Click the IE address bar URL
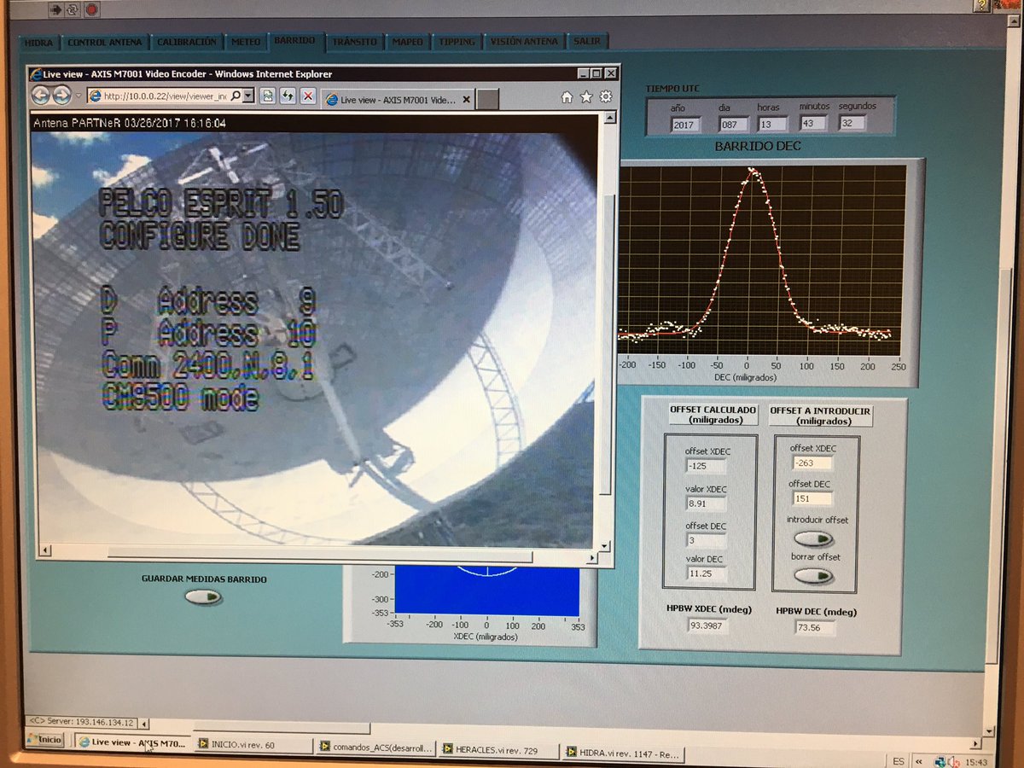This screenshot has height=768, width=1024. pos(166,96)
